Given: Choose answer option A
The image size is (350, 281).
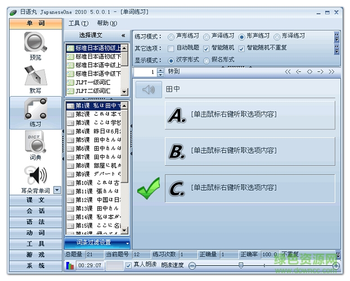Looking at the screenshot, I should (x=250, y=115).
